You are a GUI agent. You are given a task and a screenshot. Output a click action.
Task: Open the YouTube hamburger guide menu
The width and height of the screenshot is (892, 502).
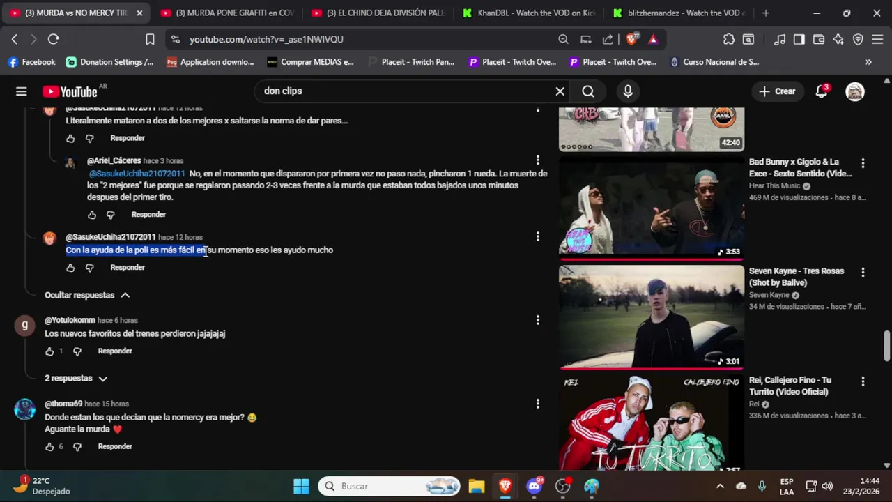[22, 91]
